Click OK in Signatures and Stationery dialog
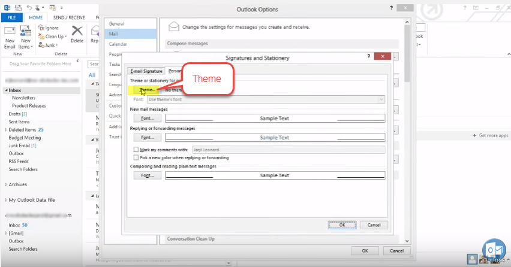 [x=342, y=225]
